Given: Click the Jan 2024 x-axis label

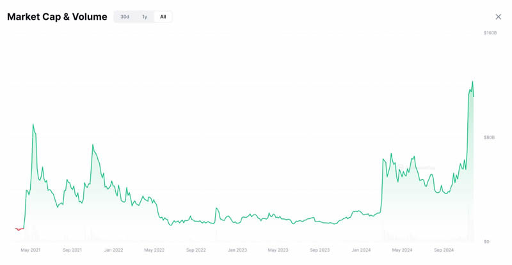Looking at the screenshot, I should 361,250.
